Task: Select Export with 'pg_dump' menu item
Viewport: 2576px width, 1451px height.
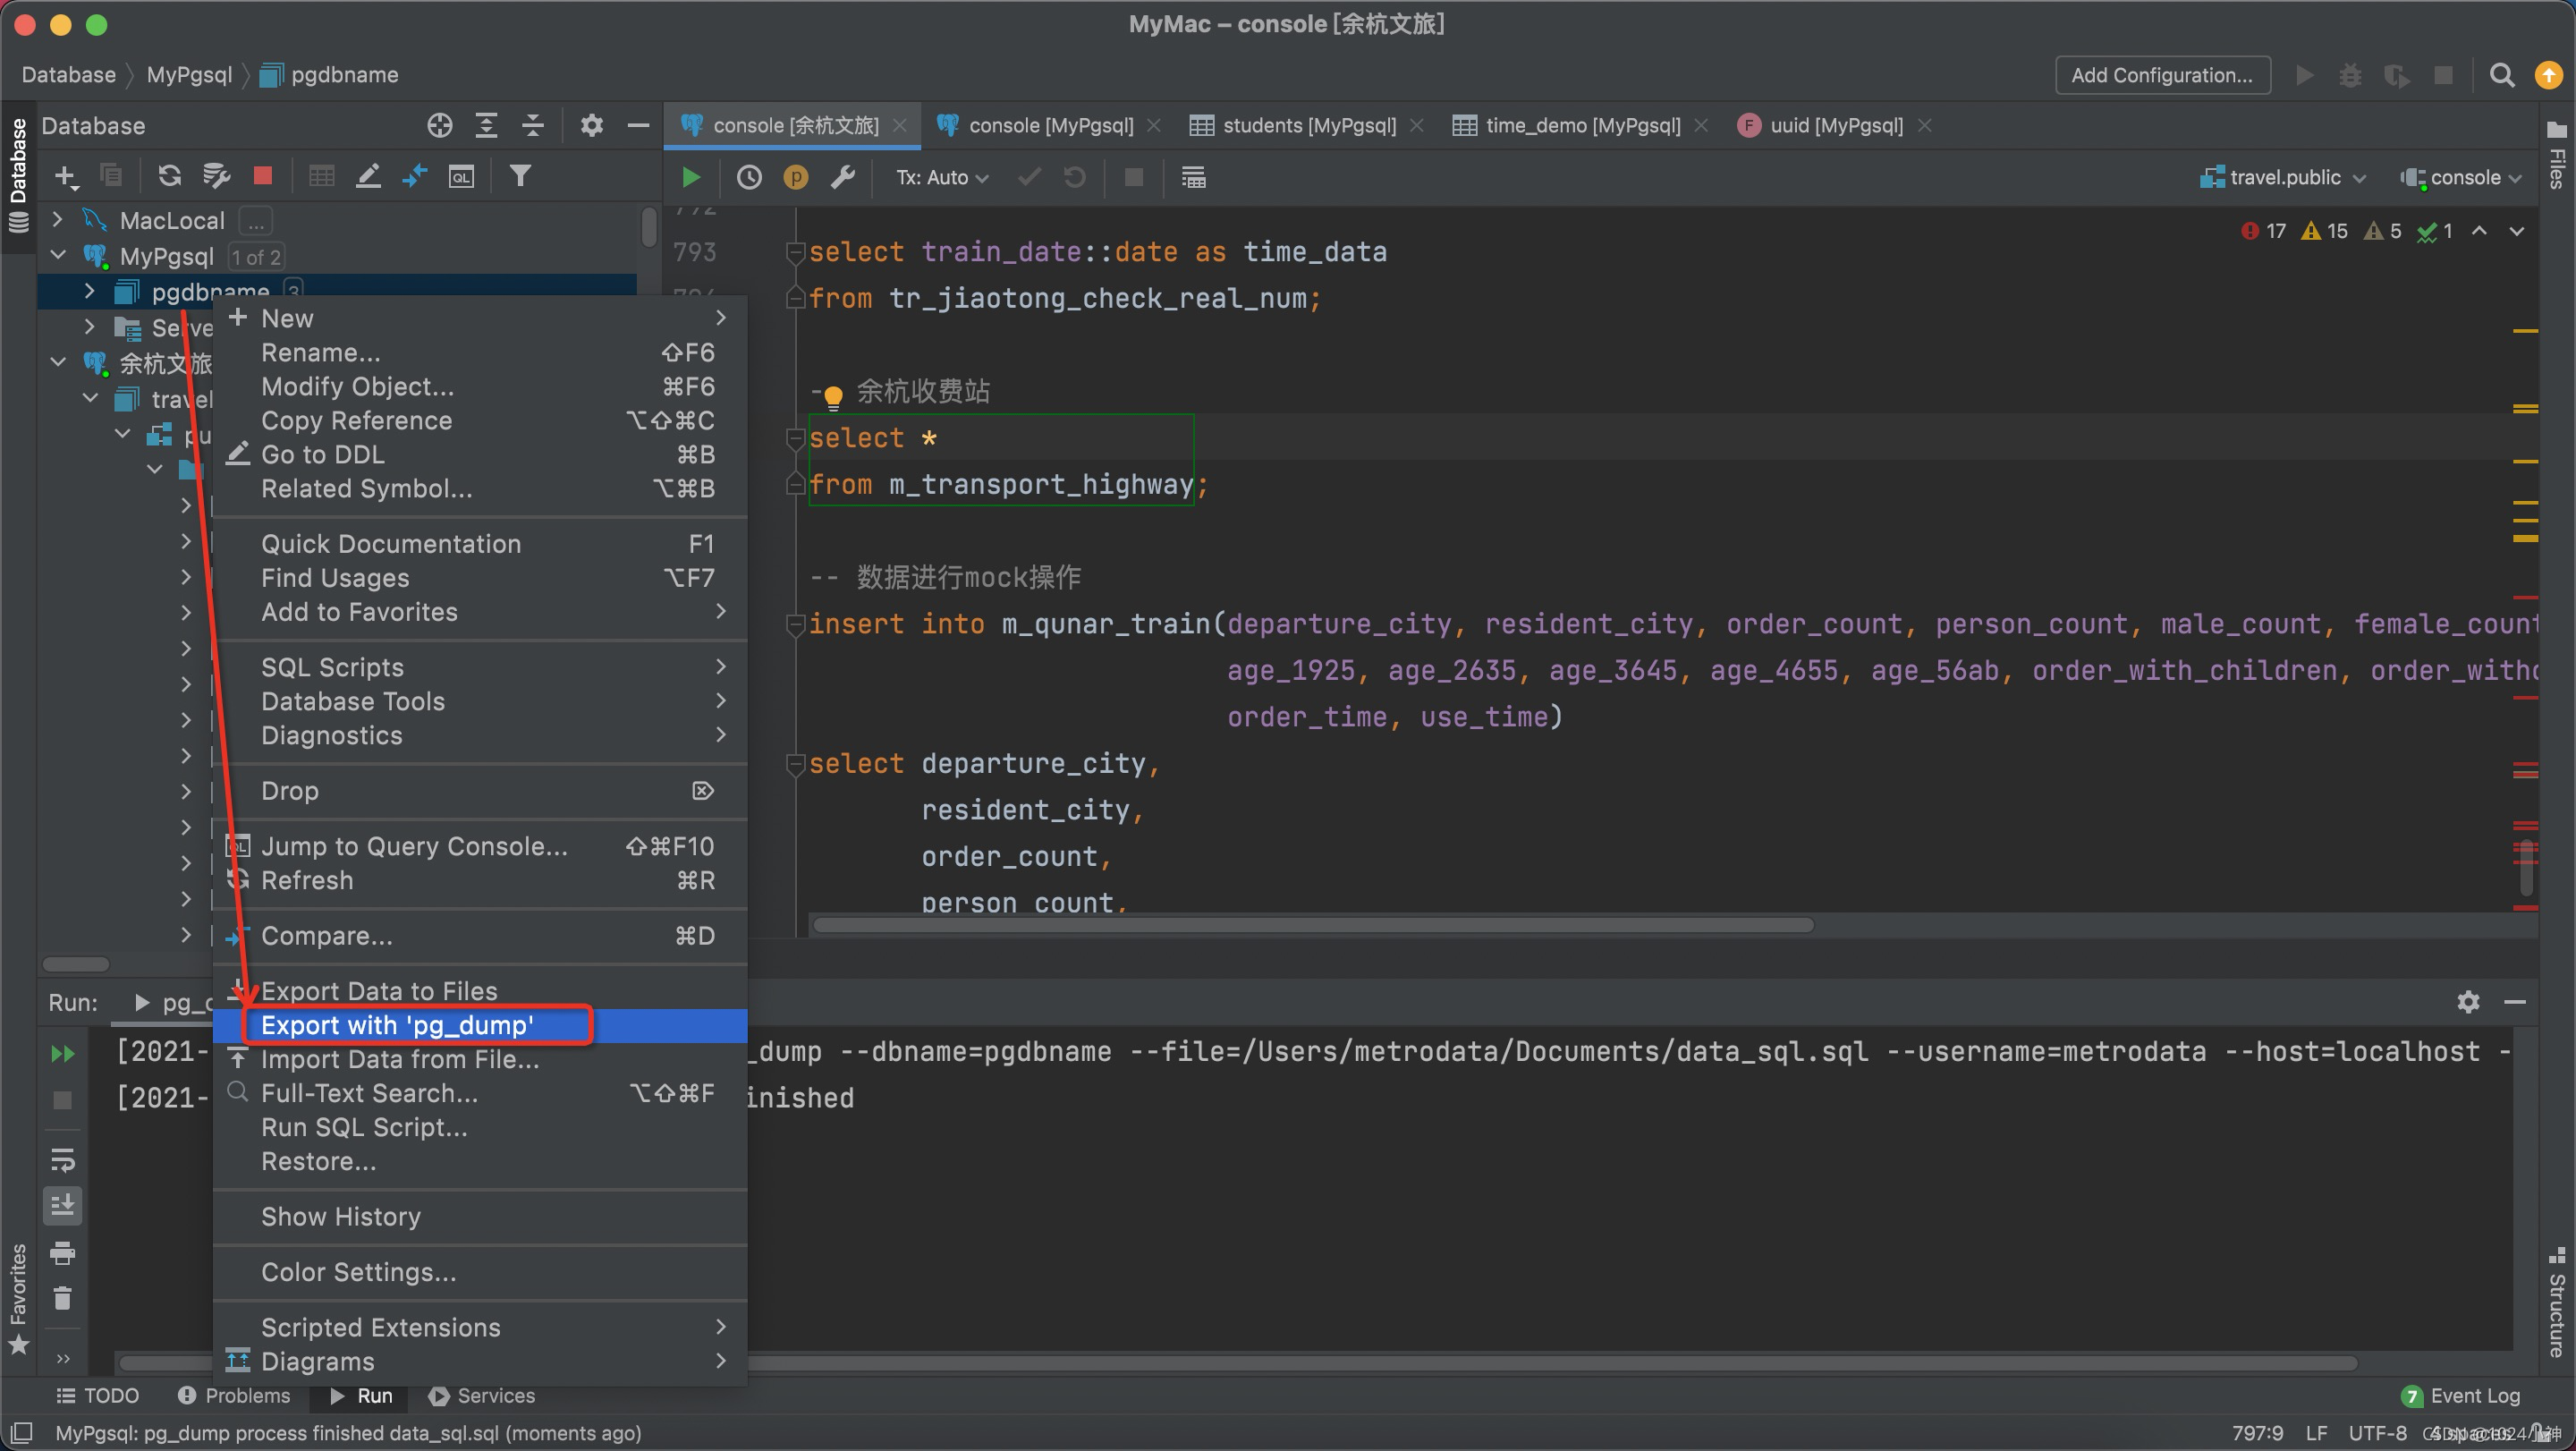Action: (x=480, y=1025)
